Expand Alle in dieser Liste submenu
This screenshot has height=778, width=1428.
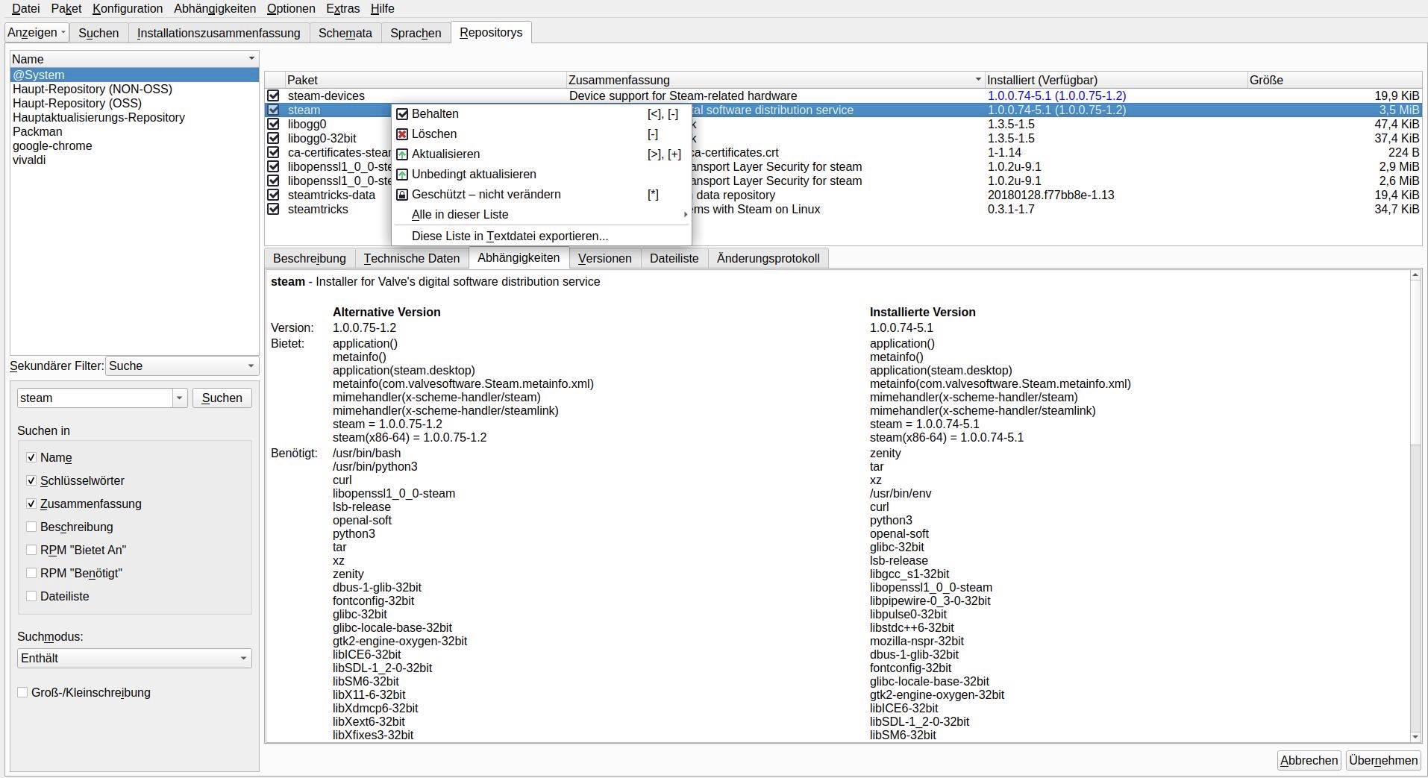point(542,215)
